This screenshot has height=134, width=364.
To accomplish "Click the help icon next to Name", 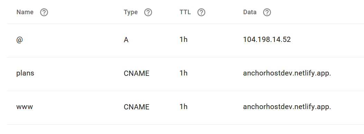I will click(x=44, y=12).
